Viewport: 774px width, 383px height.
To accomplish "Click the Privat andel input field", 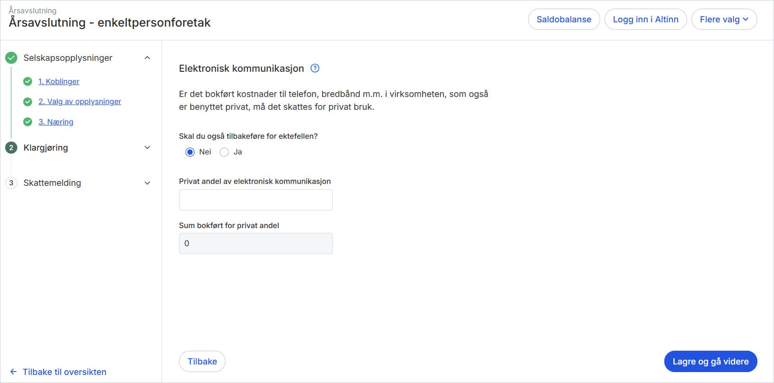I will (255, 200).
